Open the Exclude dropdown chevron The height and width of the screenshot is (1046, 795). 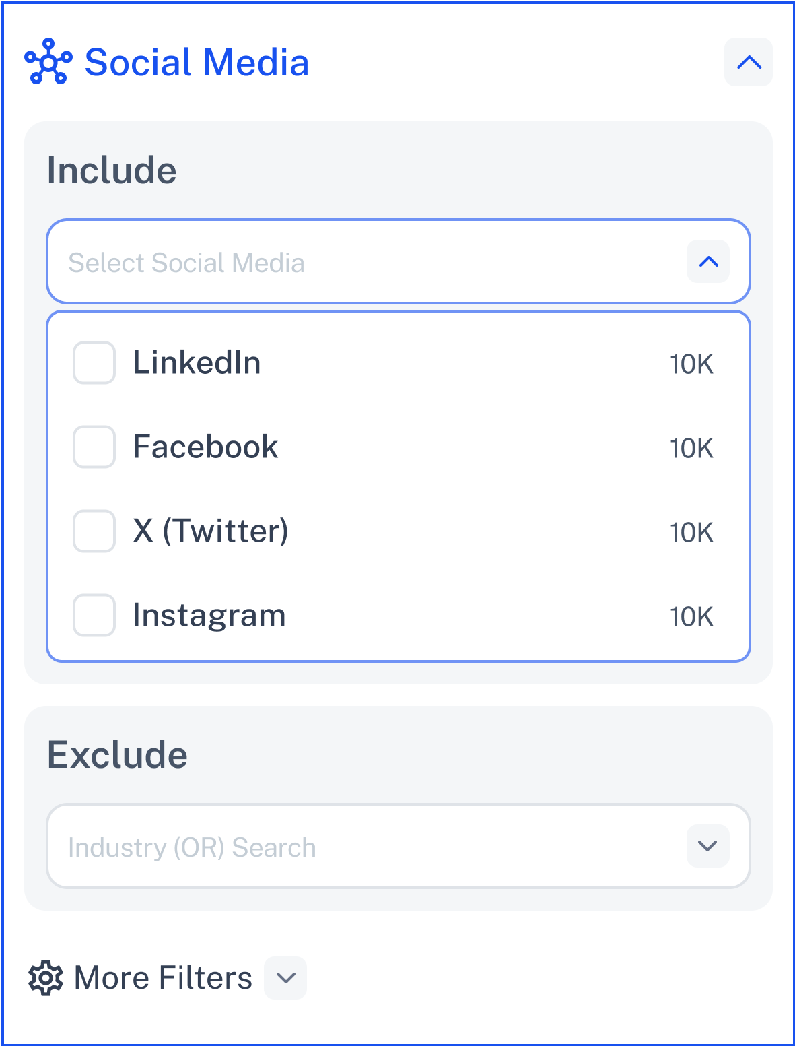(708, 846)
